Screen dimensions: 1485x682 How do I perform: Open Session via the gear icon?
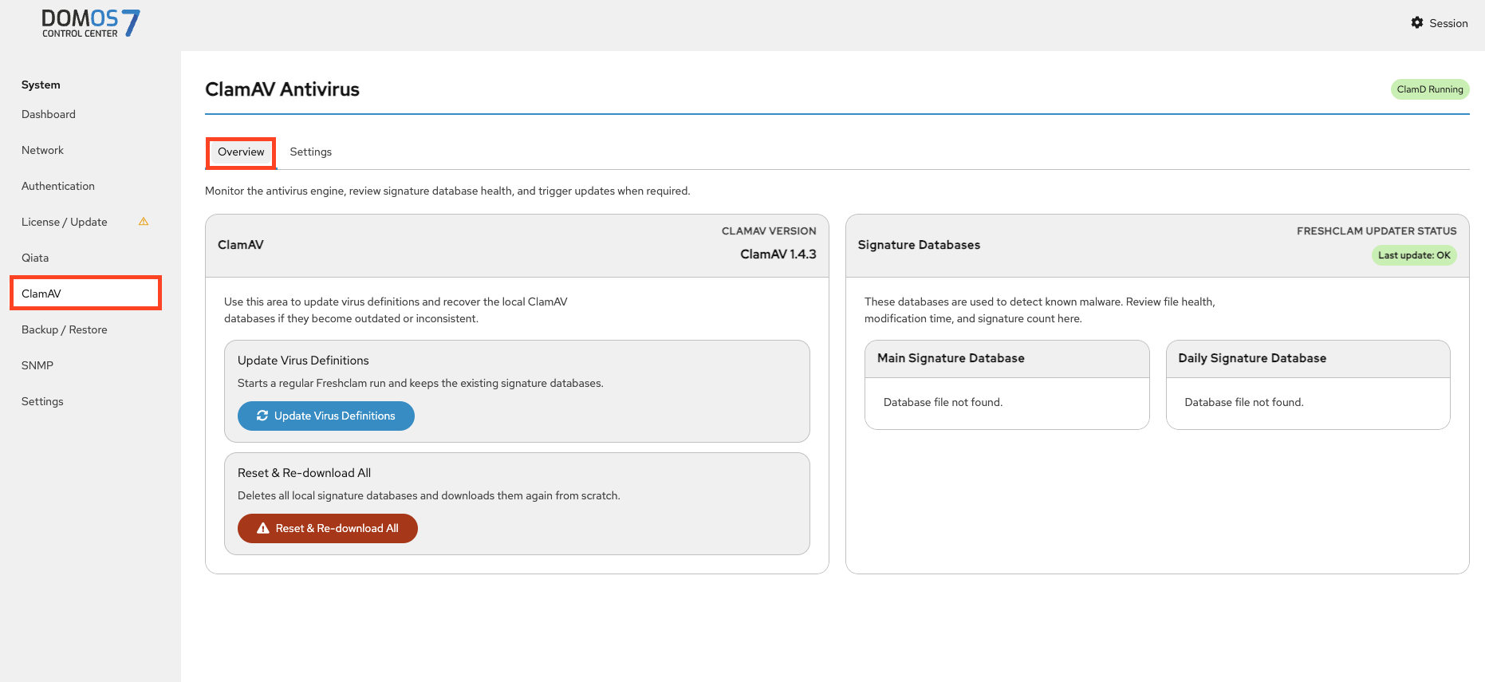(1417, 23)
